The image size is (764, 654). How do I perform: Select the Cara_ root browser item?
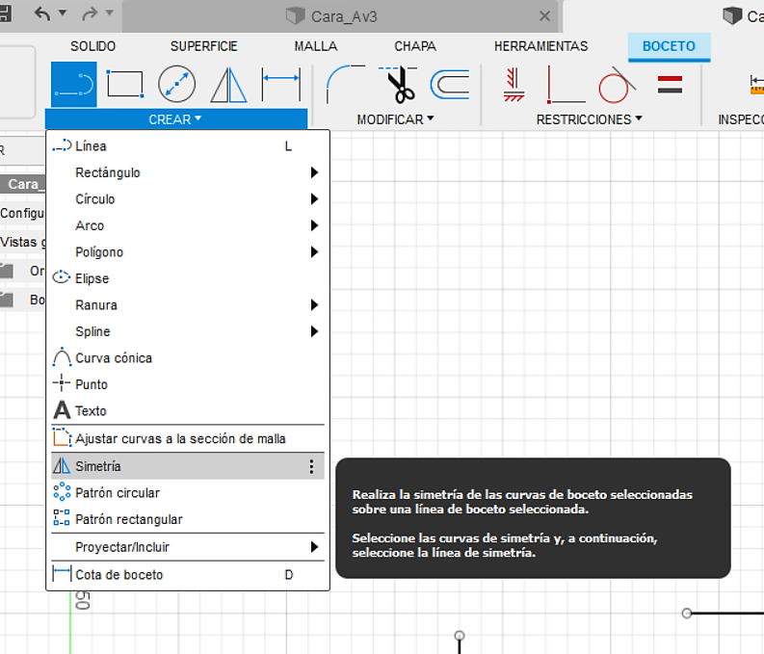(23, 184)
